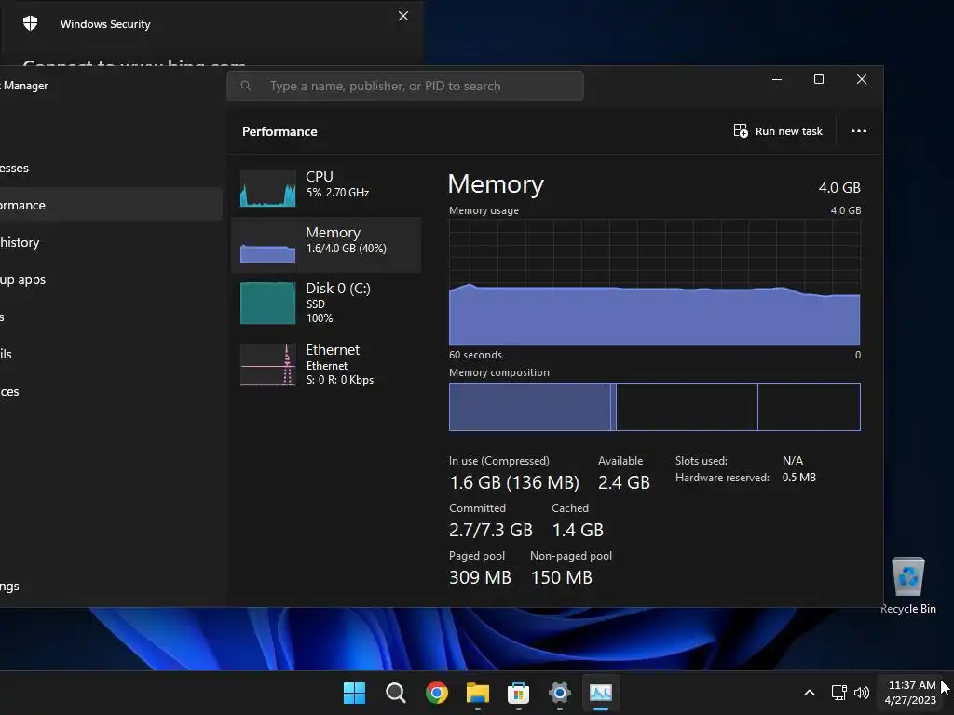Maximize the Task Manager window
This screenshot has height=715, width=954.
pyautogui.click(x=819, y=80)
